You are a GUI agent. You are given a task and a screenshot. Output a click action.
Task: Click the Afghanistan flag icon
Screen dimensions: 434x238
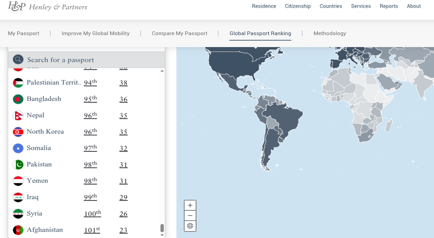(x=18, y=230)
